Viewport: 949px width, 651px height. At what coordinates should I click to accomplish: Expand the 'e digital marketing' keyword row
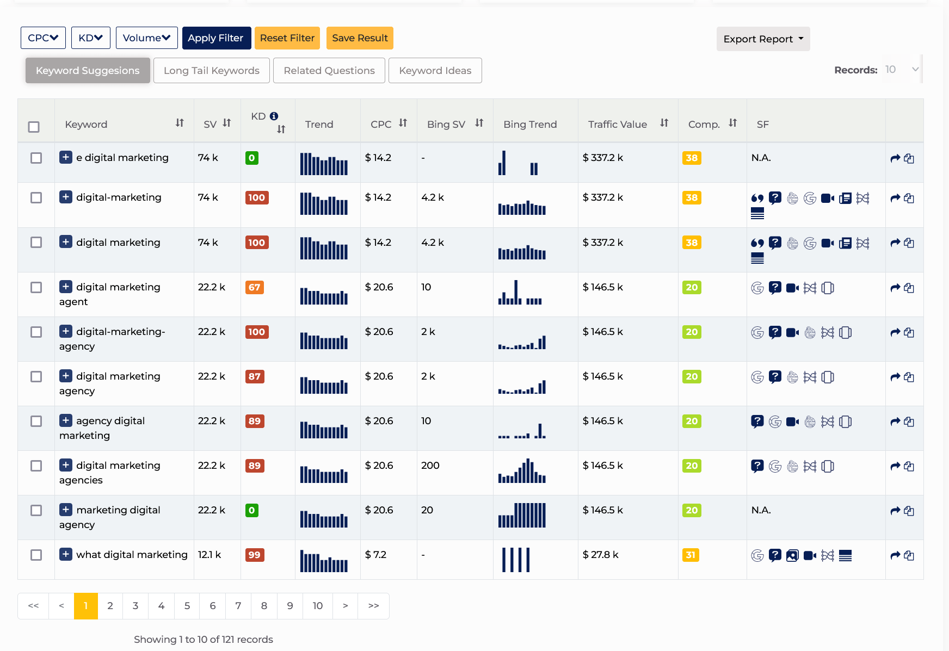tap(65, 157)
